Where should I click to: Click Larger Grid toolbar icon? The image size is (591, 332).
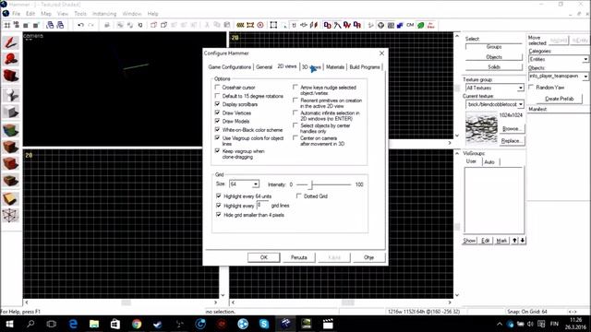36,25
